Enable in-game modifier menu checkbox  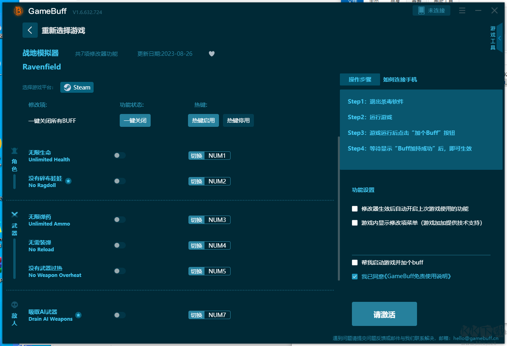coord(355,223)
